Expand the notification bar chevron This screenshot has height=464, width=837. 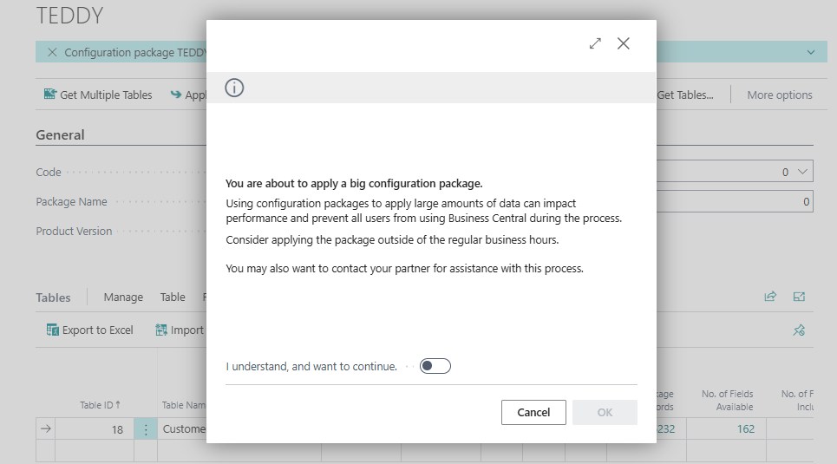[x=811, y=52]
